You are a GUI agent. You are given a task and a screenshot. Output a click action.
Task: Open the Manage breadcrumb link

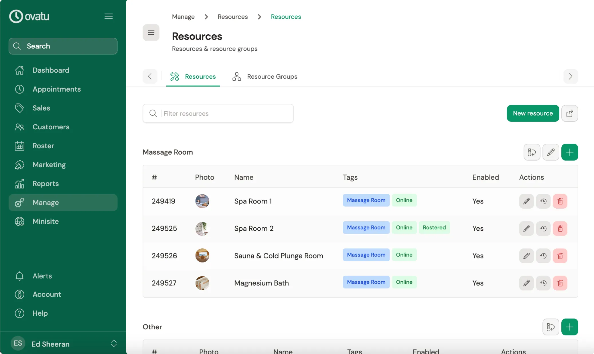pyautogui.click(x=183, y=17)
